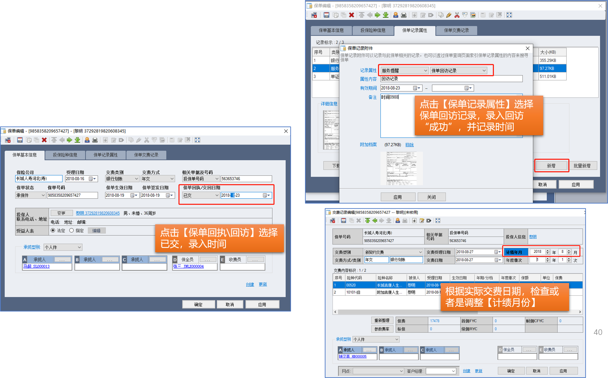Increase the 计绩年月 month spinner value

pyautogui.click(x=569, y=251)
